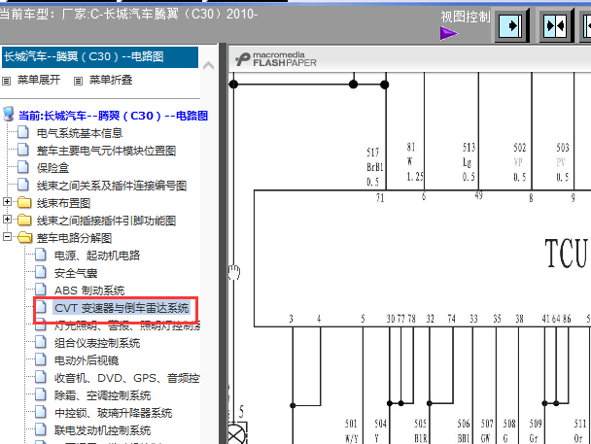This screenshot has height=444, width=591.
Task: Click the Macromedia FlashPaper logo
Action: [x=276, y=59]
